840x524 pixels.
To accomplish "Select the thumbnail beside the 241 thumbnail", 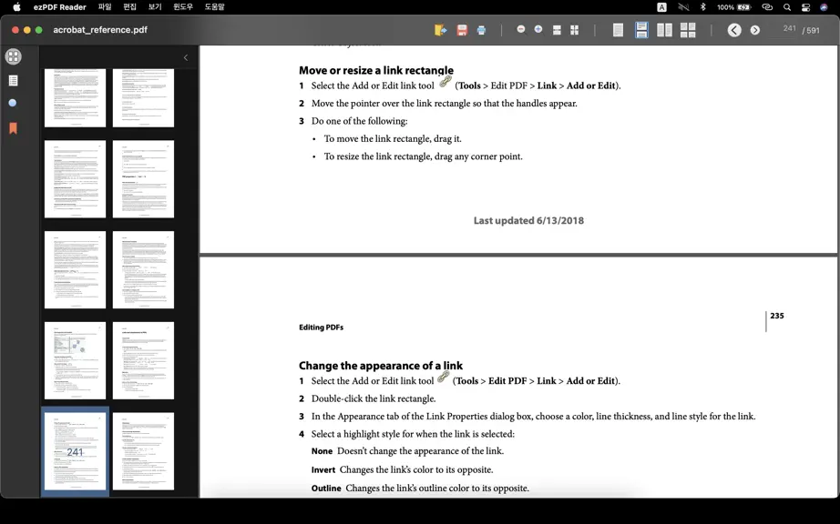I will pos(144,451).
